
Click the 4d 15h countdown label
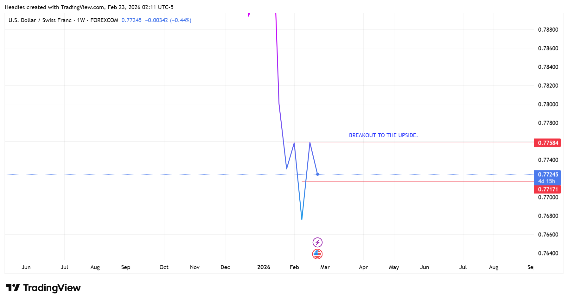coord(547,181)
